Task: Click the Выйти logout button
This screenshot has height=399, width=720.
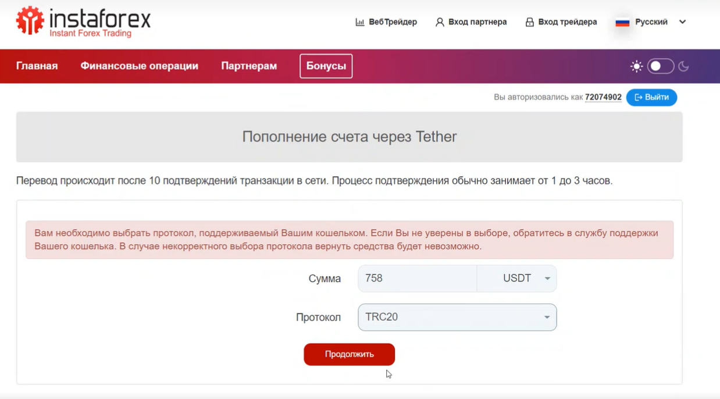Action: 651,97
